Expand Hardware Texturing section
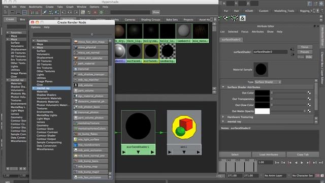This screenshot has width=325, height=183. click(x=223, y=117)
